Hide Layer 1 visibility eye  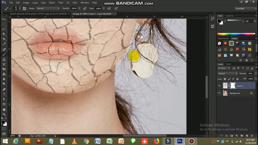click(x=219, y=86)
